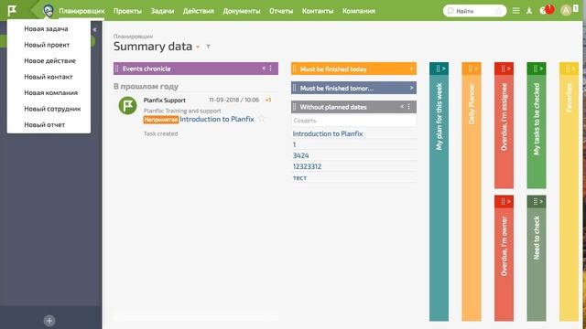Select Новый проект from menu
The image size is (586, 329).
[x=47, y=45]
